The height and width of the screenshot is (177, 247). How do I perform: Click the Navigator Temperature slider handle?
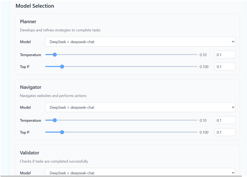tap(55, 120)
